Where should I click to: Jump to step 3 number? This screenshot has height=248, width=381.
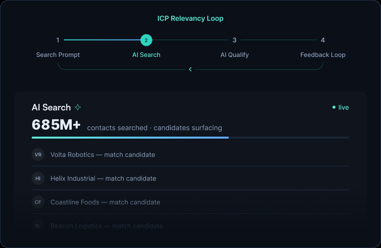235,40
